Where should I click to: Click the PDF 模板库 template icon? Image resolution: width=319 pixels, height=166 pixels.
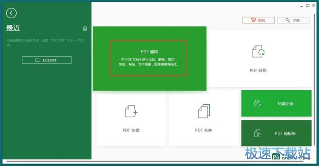258,133
